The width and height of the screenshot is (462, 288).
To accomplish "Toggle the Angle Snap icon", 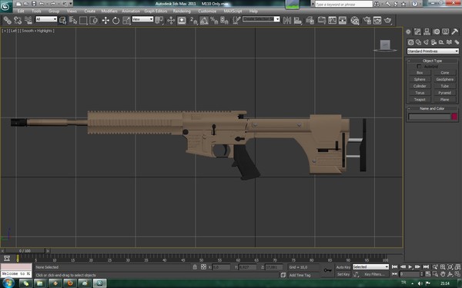I will click(204, 20).
